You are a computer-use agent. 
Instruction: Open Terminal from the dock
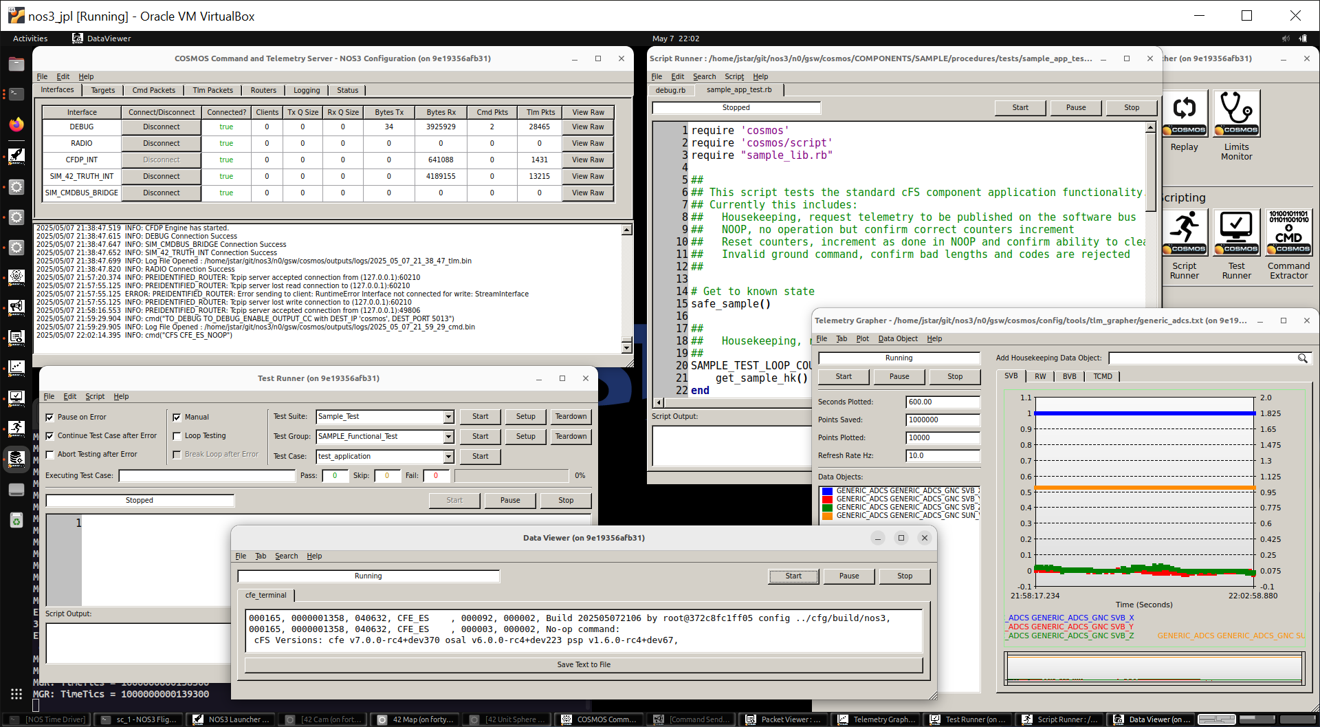click(x=16, y=94)
